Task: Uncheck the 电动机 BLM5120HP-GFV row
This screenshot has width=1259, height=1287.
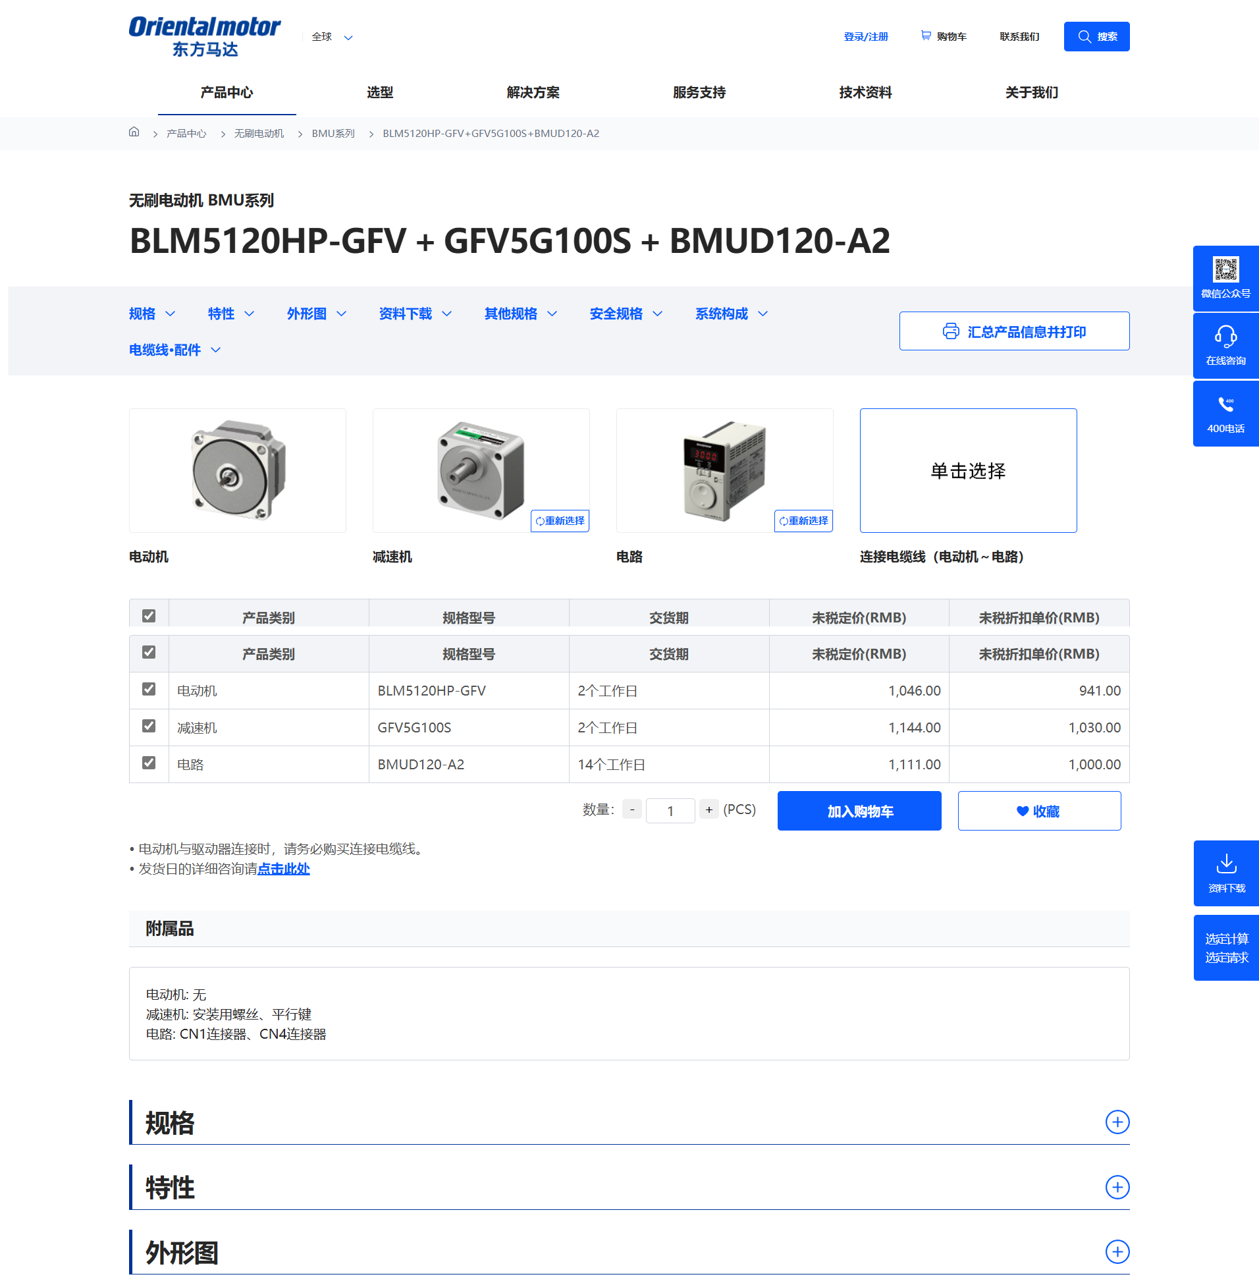Action: tap(149, 690)
